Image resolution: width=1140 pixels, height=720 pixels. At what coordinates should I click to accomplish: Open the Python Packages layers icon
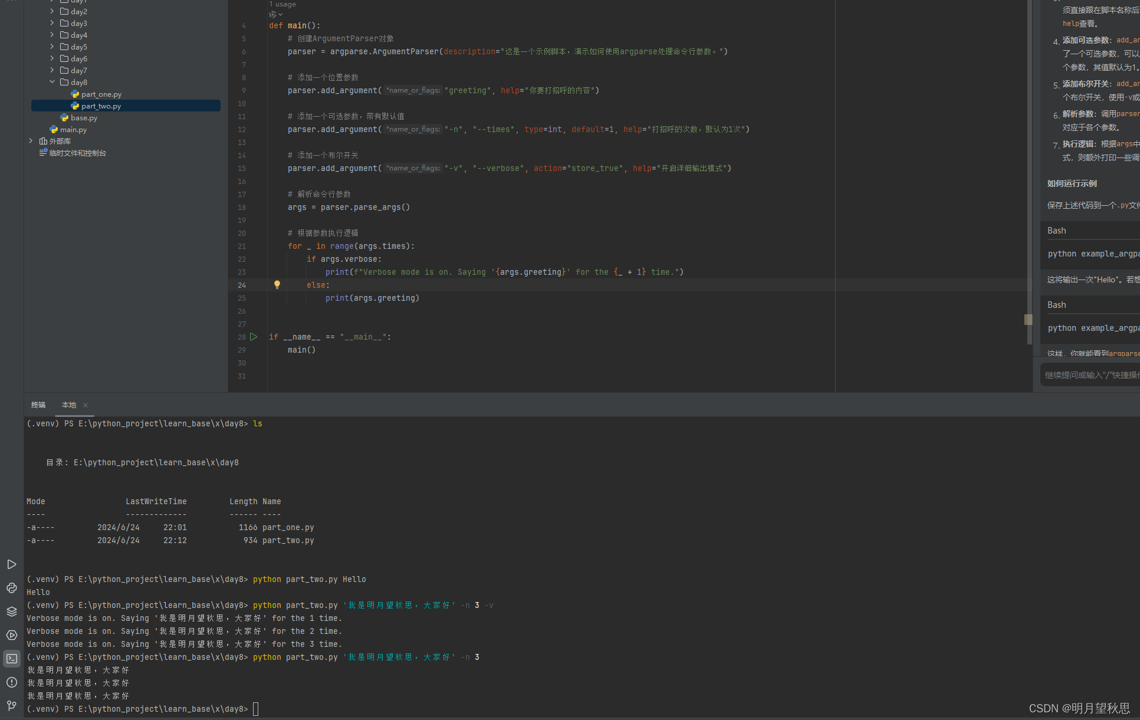(11, 611)
